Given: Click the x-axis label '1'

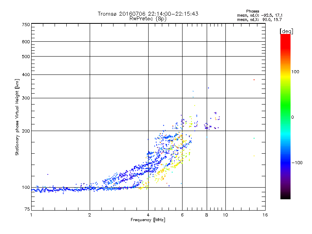Looking at the screenshot, I should 31,215.
